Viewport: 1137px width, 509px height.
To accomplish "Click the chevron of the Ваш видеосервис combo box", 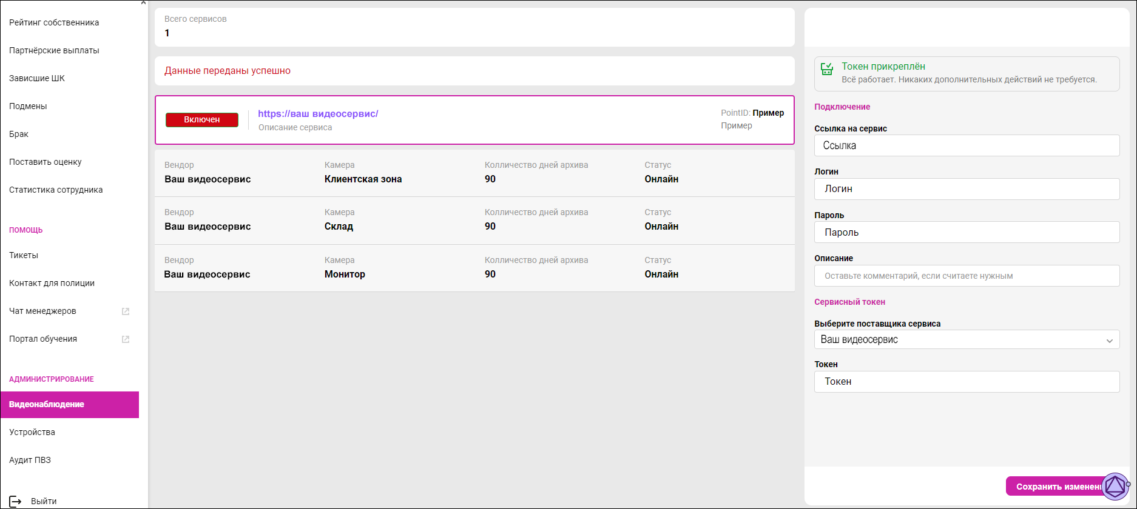I will pos(1109,341).
